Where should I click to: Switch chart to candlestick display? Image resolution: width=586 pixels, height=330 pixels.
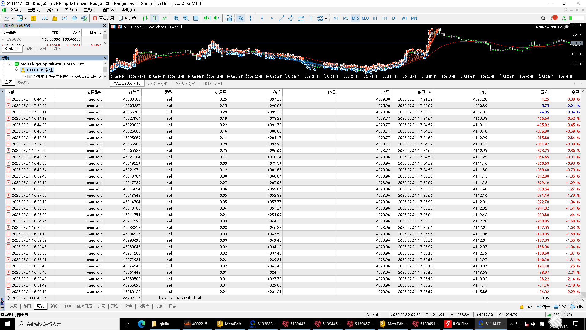pyautogui.click(x=155, y=18)
